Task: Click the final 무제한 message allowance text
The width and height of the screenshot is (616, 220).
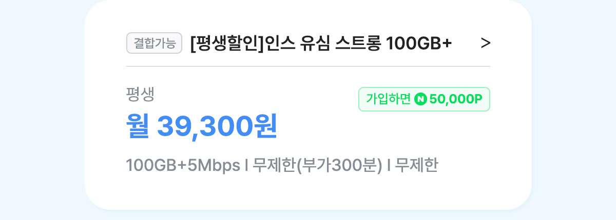Action: 417,166
